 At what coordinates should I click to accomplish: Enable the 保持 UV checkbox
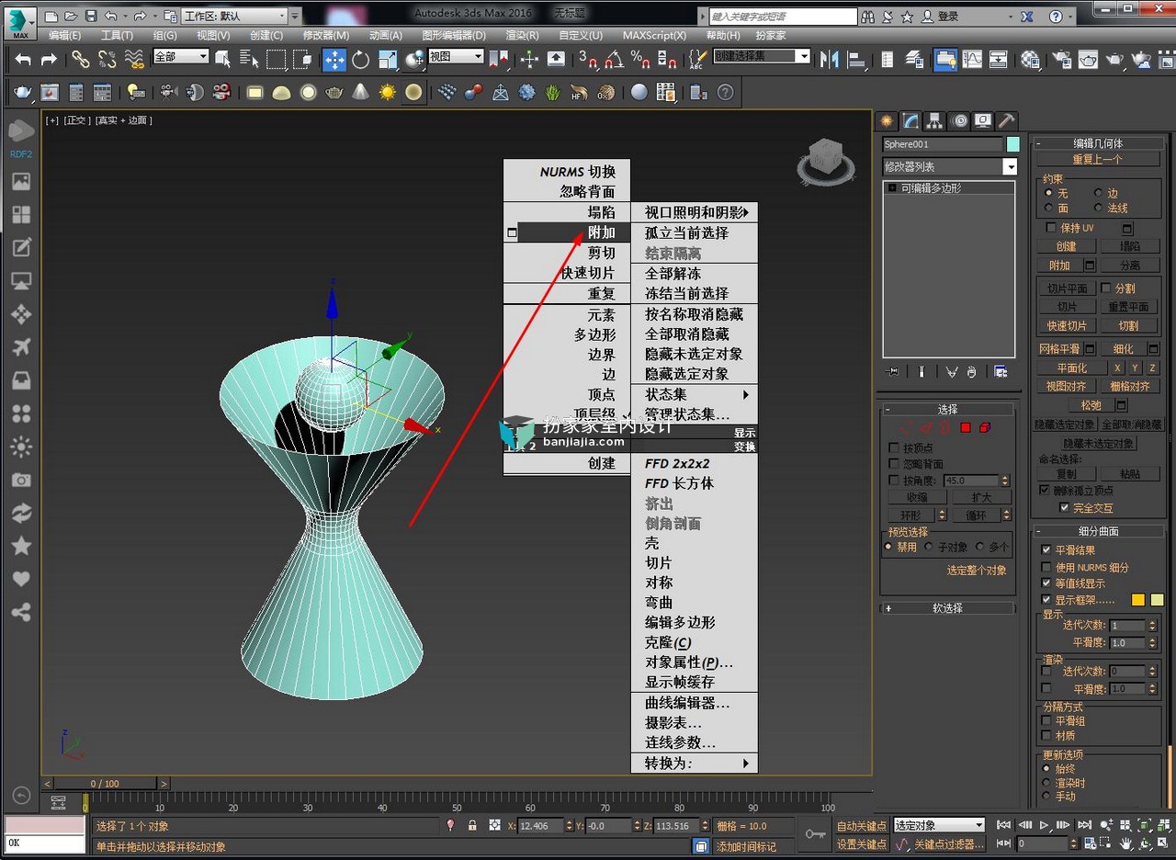click(x=1051, y=228)
